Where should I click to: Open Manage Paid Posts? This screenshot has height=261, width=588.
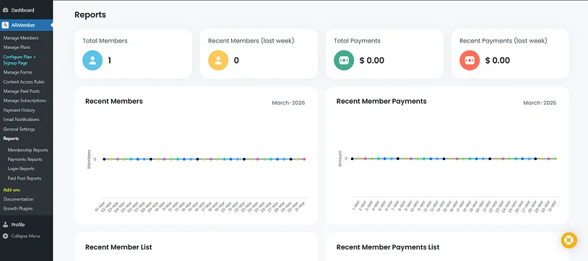pos(22,91)
